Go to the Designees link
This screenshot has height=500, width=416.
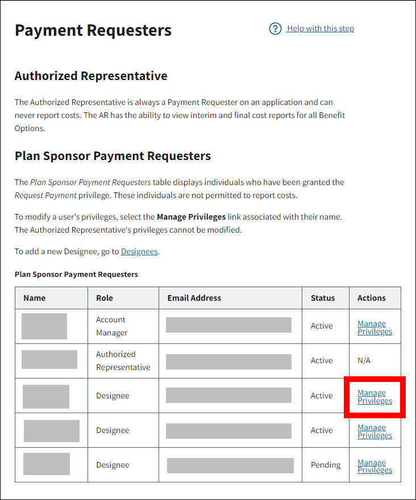139,251
